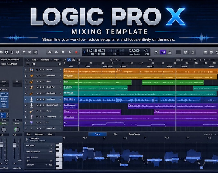The width and height of the screenshot is (218, 173).
Task: Select the Outro arrangement marker
Action: (211, 67)
